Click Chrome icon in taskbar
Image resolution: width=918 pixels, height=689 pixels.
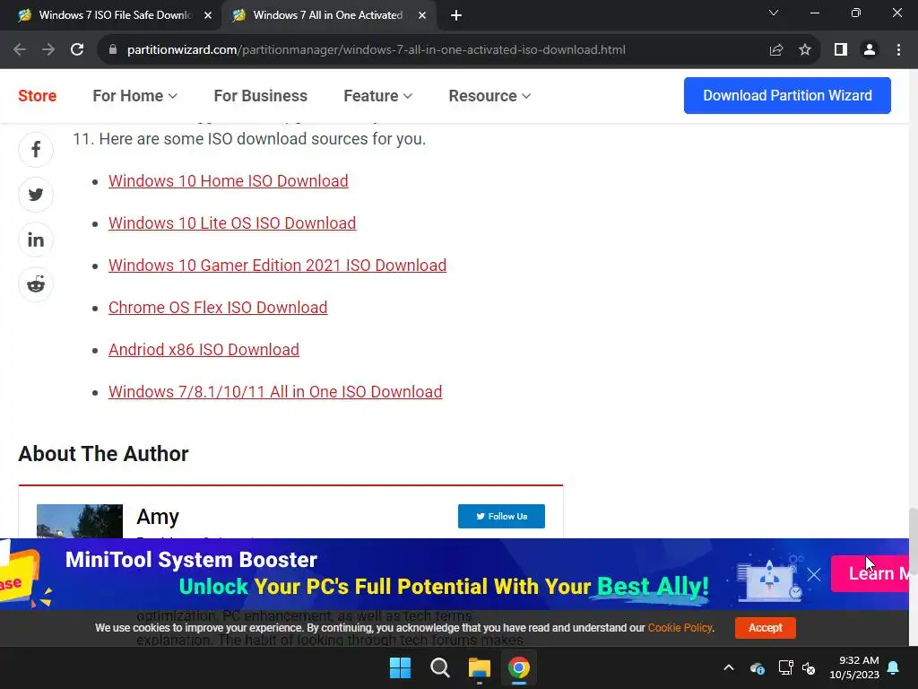point(519,667)
